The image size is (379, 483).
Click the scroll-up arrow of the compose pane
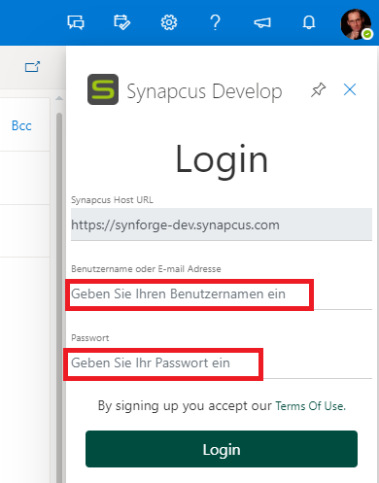(x=59, y=98)
